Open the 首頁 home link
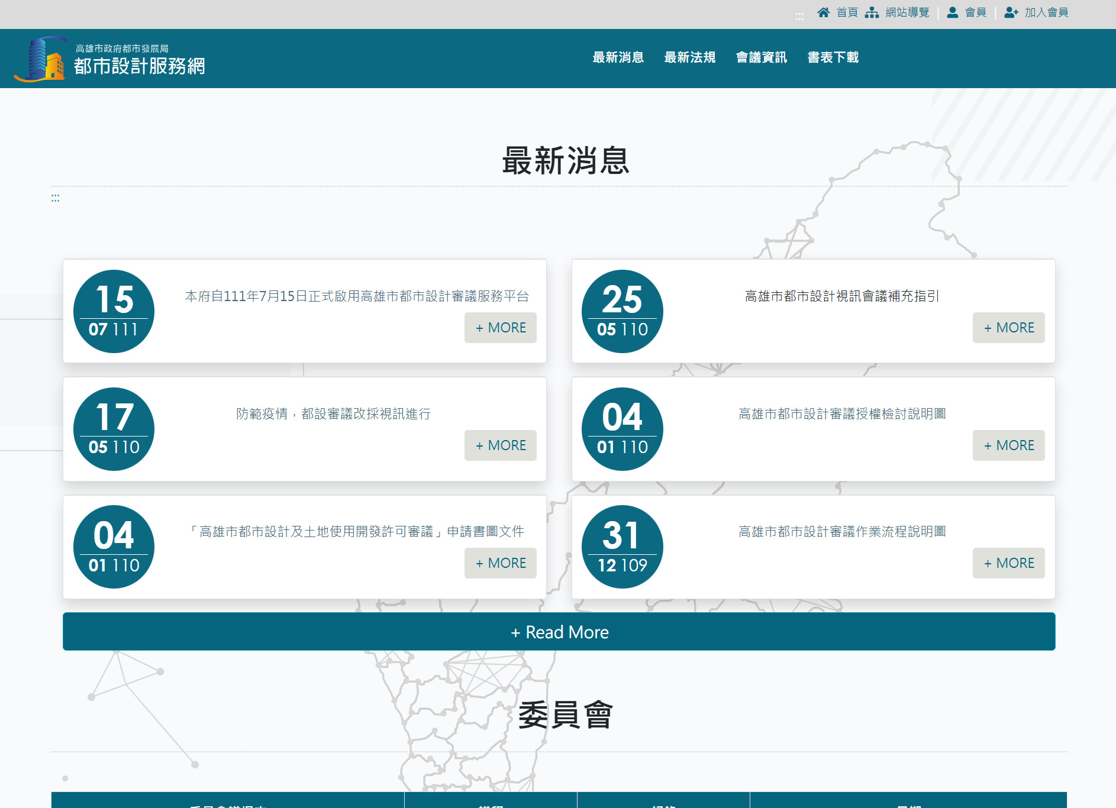The image size is (1116, 808). point(847,12)
